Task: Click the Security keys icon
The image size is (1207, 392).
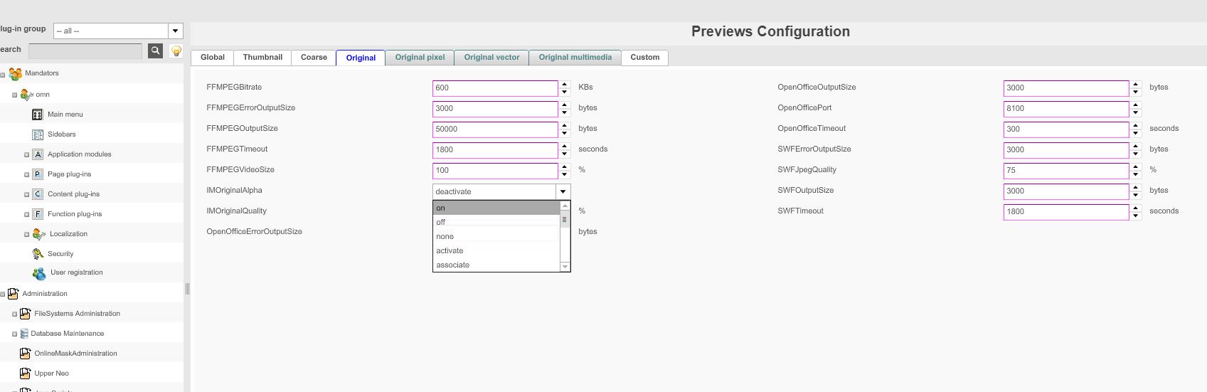Action: coord(38,253)
